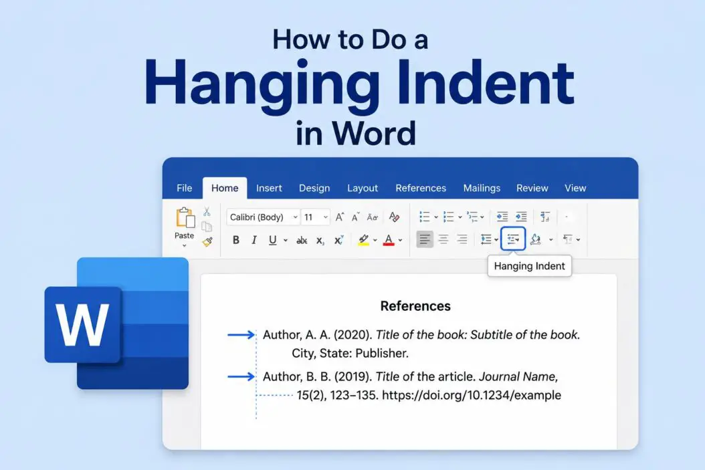Open the References ribbon tab
This screenshot has width=705, height=470.
pyautogui.click(x=421, y=188)
